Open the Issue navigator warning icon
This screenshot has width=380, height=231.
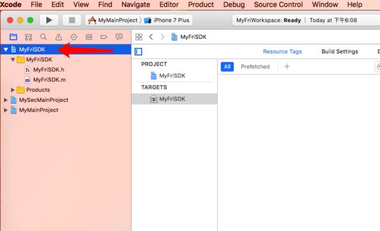pyautogui.click(x=58, y=37)
